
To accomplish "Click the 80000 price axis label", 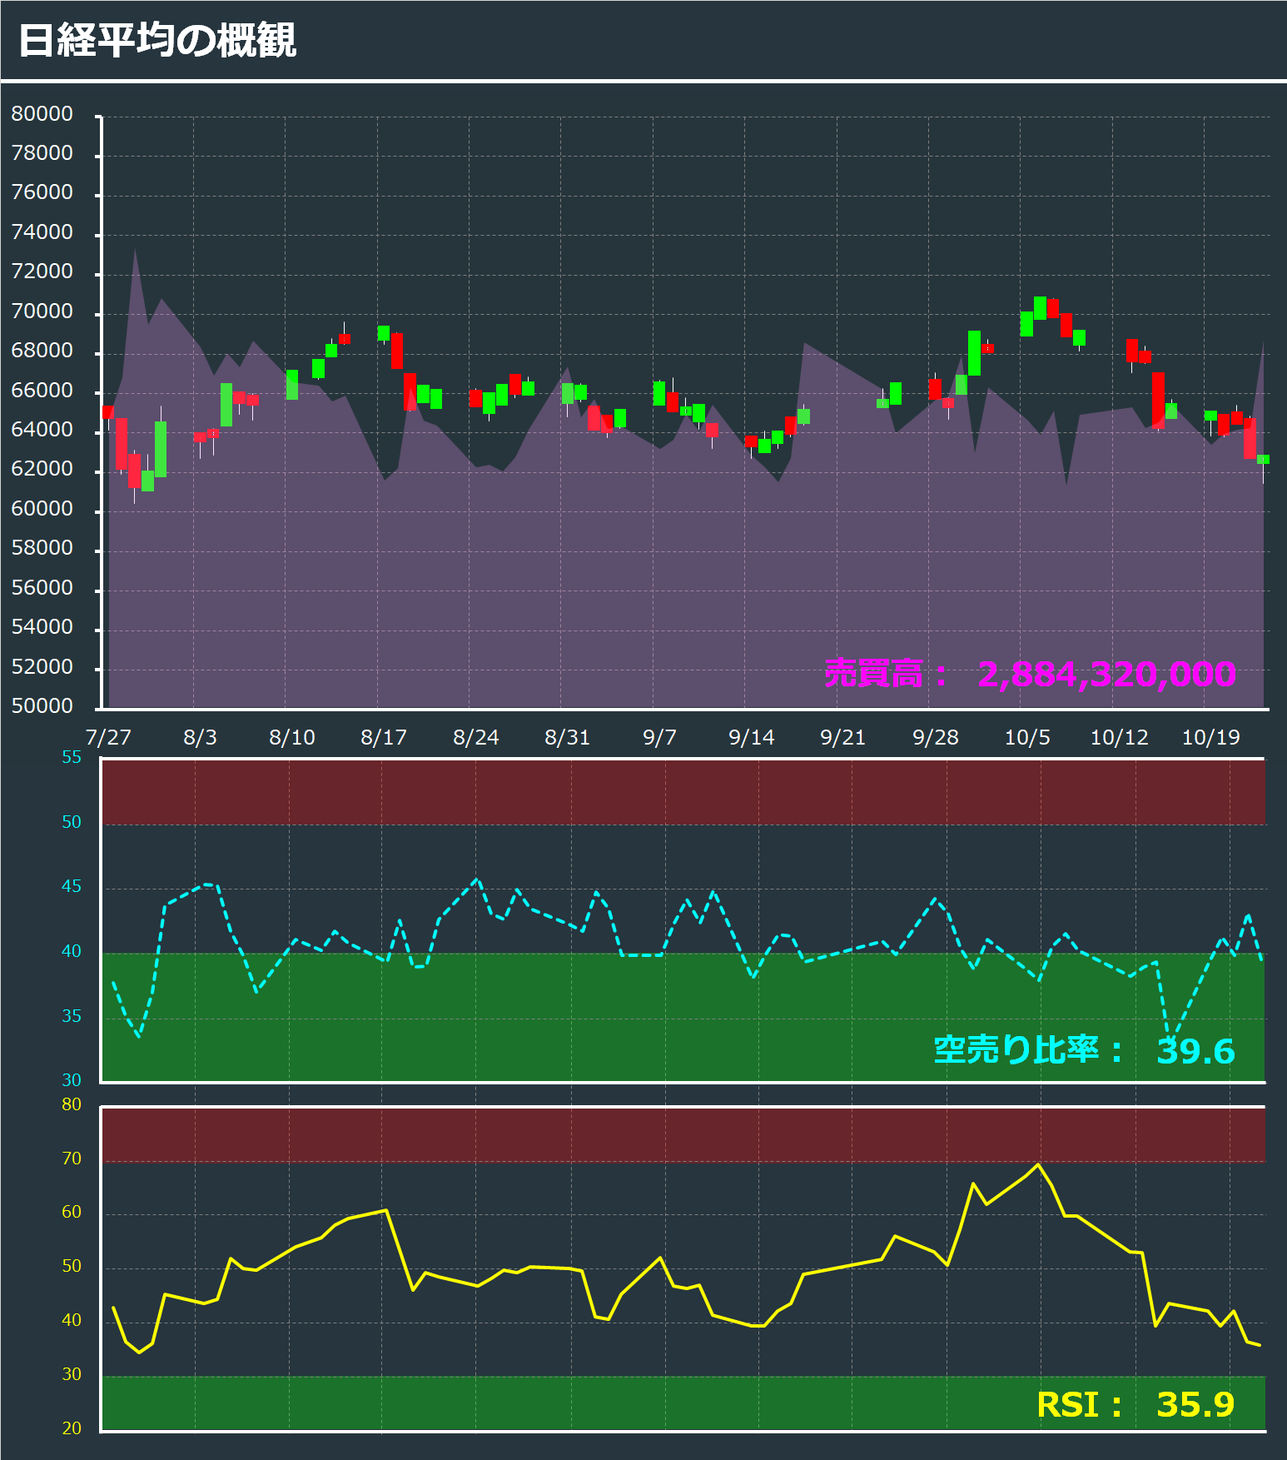I will click(42, 113).
